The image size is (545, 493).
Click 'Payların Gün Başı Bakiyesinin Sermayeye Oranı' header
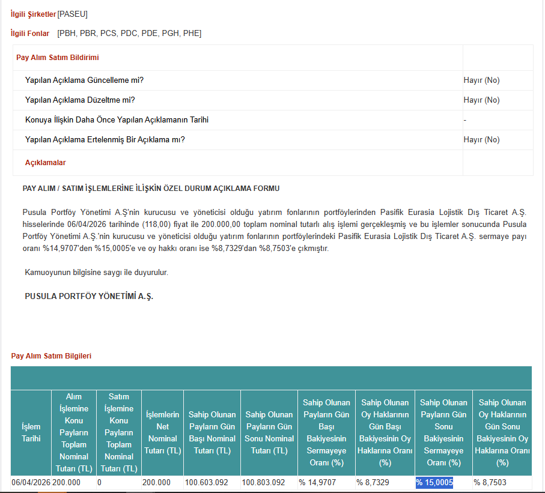[326, 432]
